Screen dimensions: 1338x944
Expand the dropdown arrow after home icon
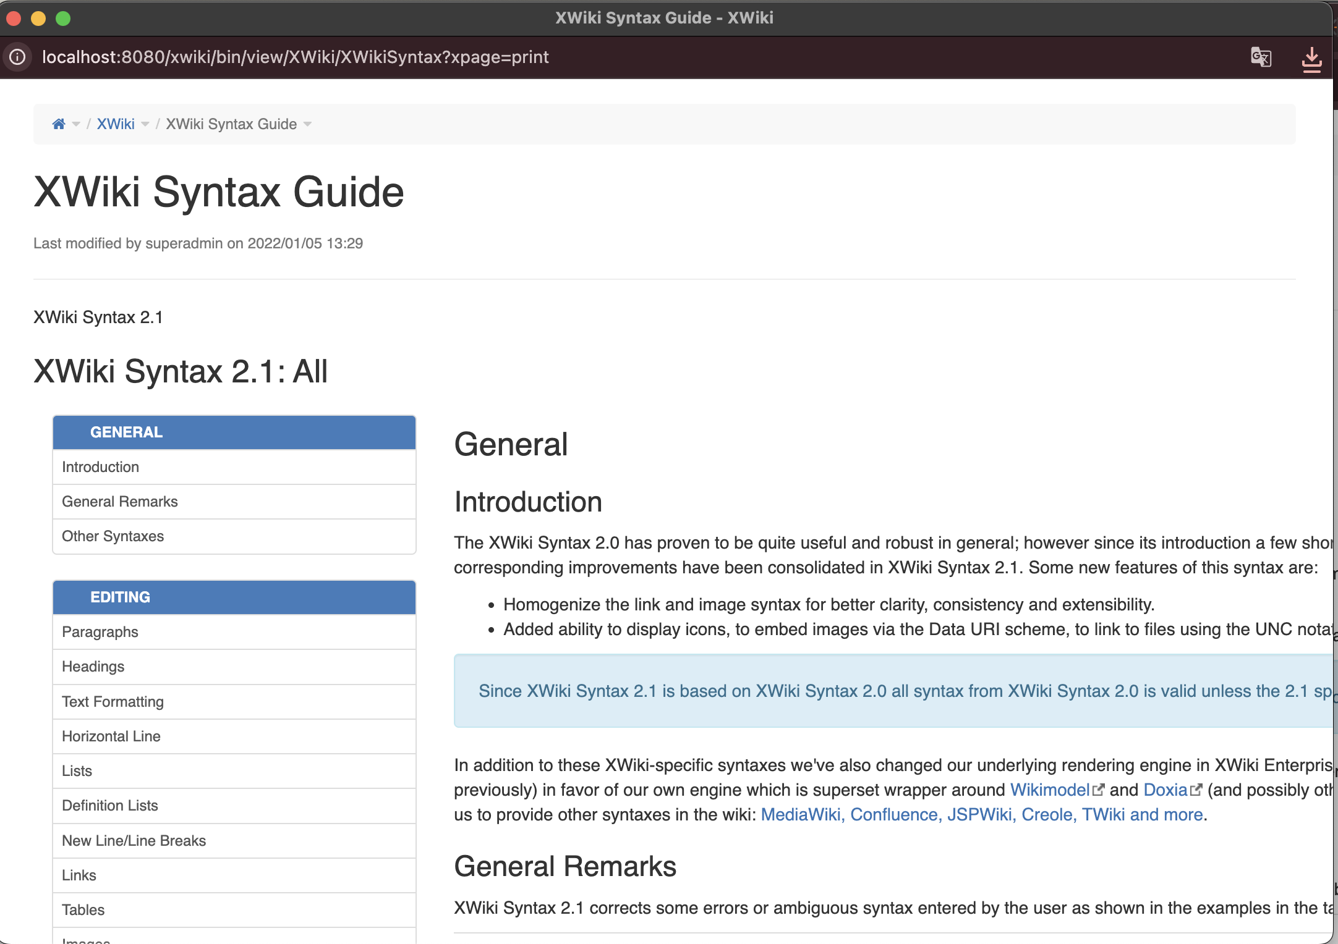point(77,124)
